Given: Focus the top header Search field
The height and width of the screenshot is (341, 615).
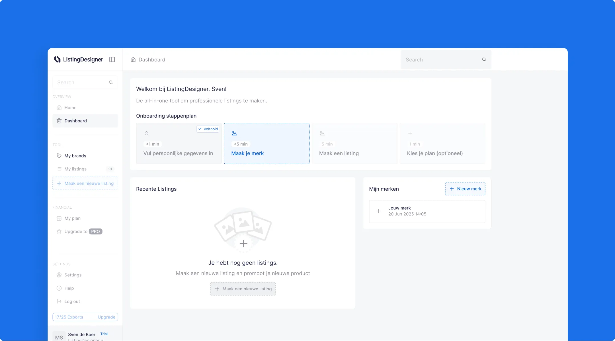Looking at the screenshot, I should [446, 59].
